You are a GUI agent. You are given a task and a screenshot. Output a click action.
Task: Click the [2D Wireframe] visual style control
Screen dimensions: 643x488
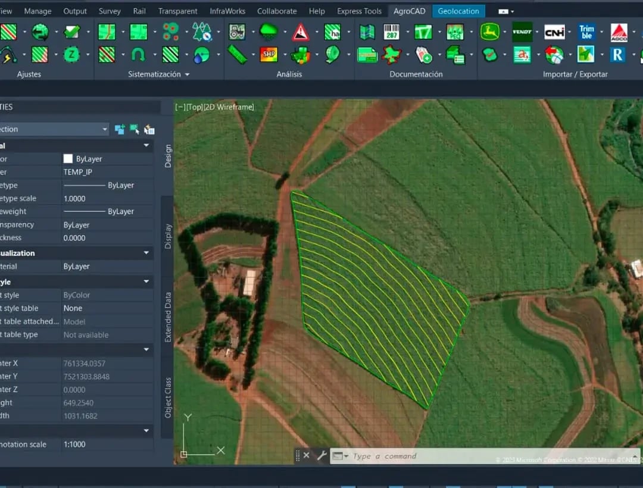tap(229, 107)
